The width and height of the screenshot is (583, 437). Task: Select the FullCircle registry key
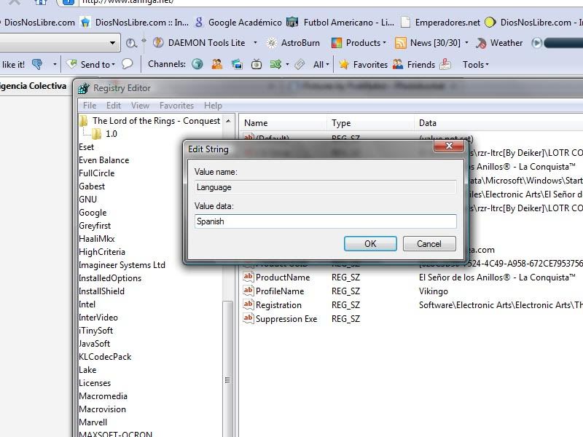tap(97, 173)
